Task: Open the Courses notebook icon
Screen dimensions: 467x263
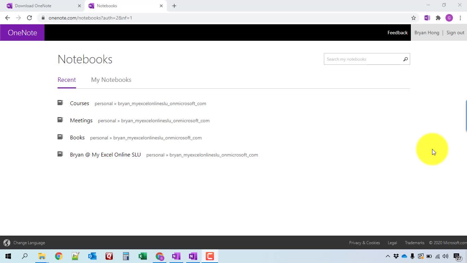Action: 60,103
